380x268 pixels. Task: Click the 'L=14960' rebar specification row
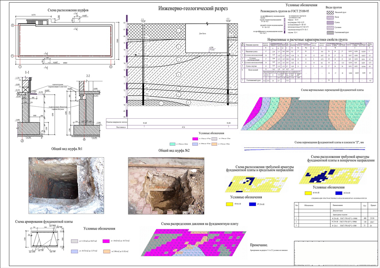click(336, 218)
